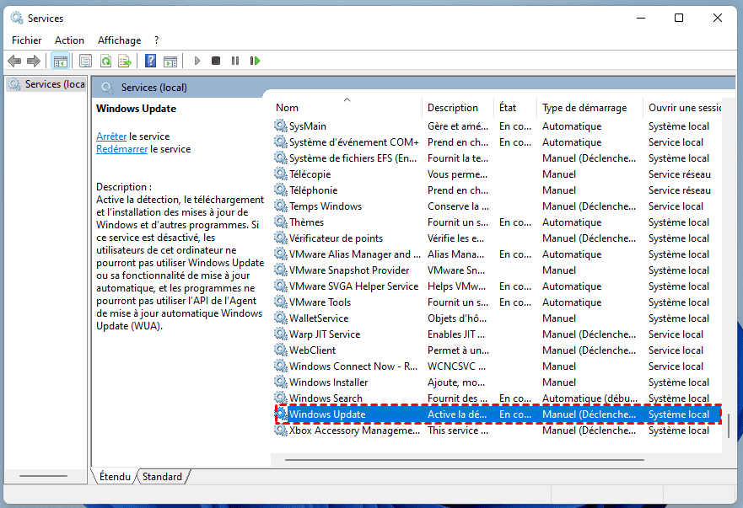Toggle the show/hide console tree button

60,61
